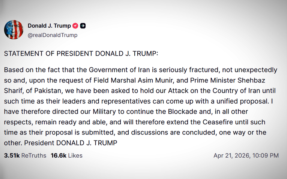Viewport: 287px width, 179px height.
Task: Click the word "Pakistan" in the post
Action: tap(41, 89)
